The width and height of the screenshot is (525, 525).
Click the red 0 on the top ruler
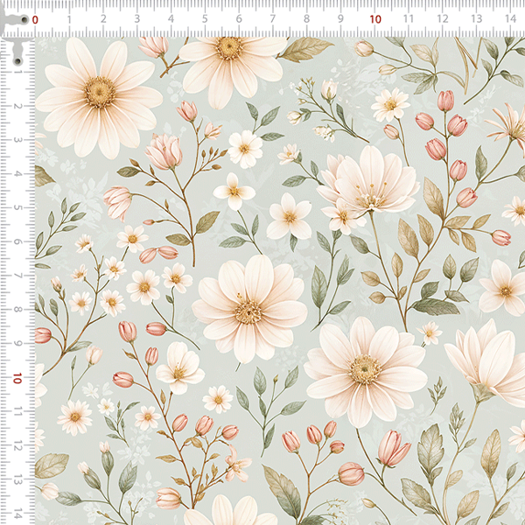[x=35, y=18]
